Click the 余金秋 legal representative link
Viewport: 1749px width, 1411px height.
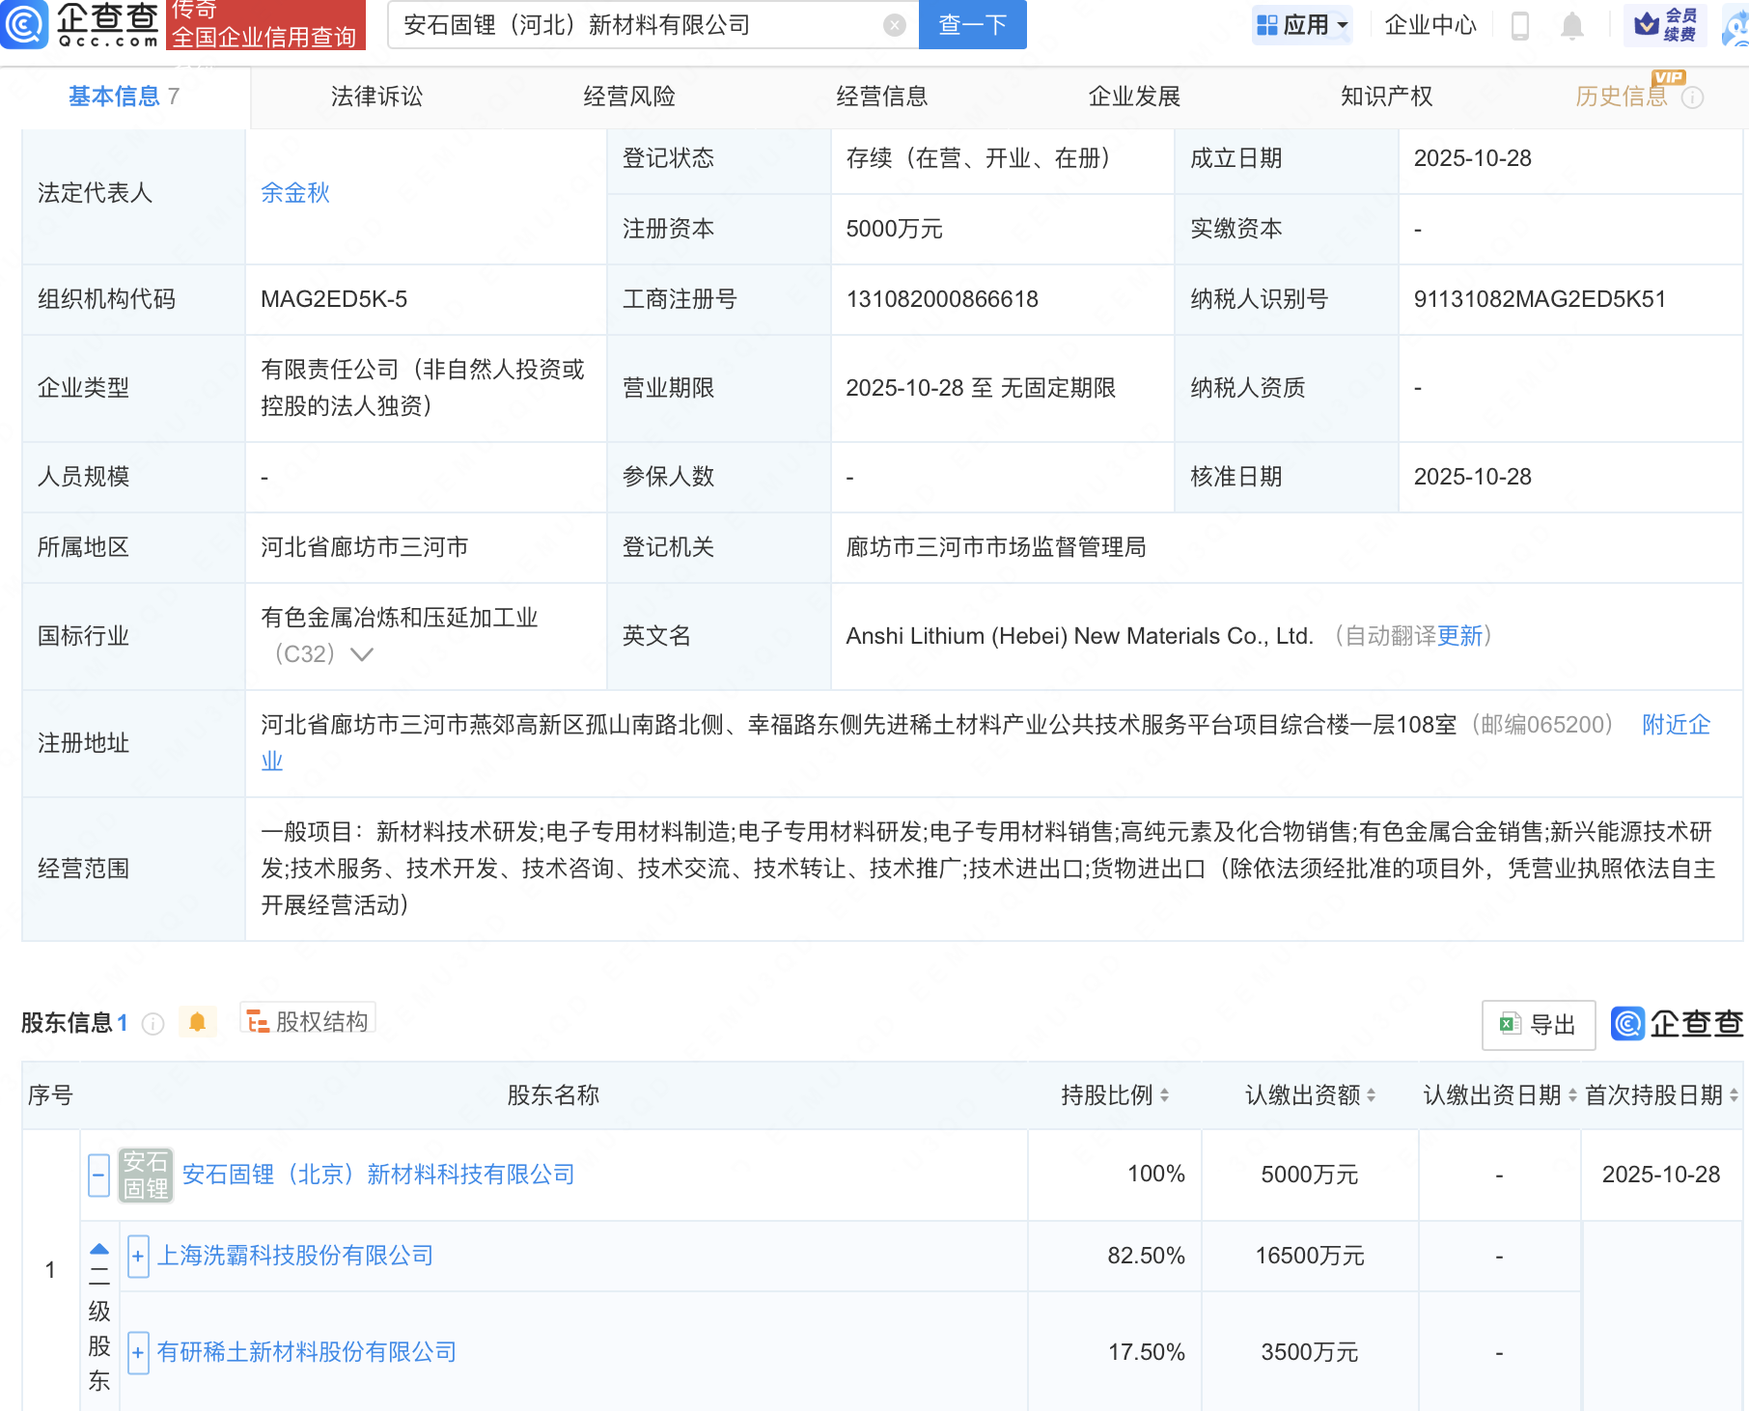(294, 193)
